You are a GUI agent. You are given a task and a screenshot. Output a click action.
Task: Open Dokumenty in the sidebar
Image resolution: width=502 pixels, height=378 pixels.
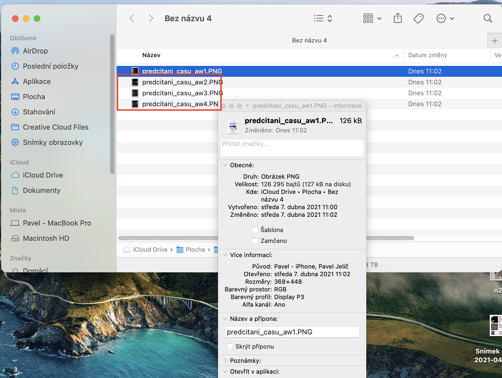pos(36,190)
